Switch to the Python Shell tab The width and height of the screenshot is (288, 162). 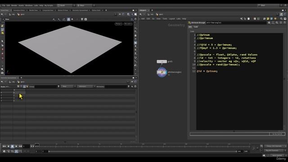[96, 10]
